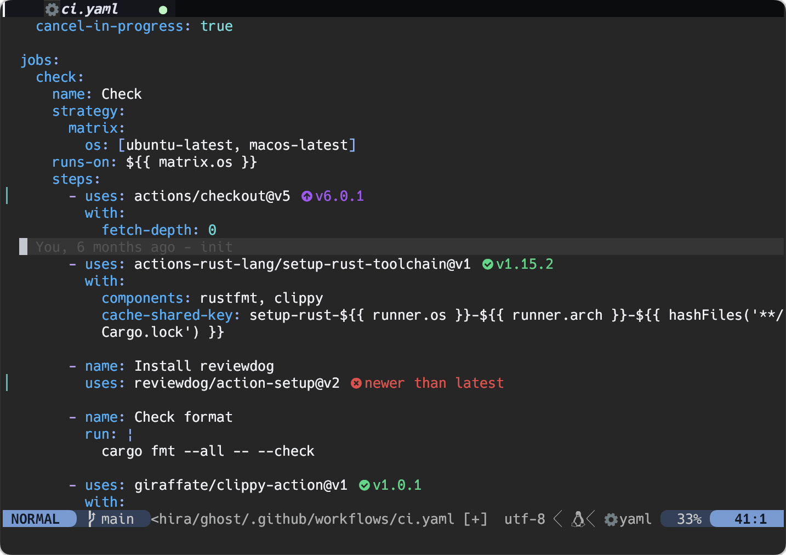Click the Linux penguin icon in the status line

click(578, 519)
